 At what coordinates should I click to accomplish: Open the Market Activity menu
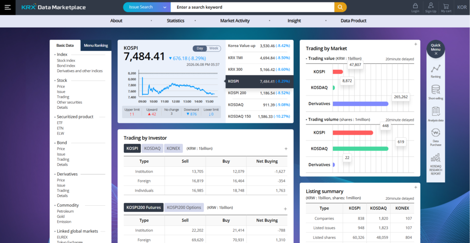coord(235,21)
